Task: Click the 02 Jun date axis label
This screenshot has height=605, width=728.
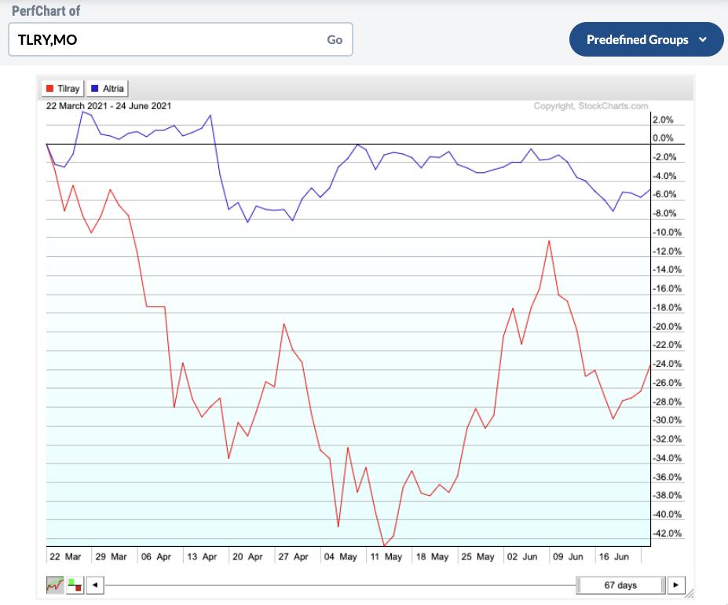Action: [521, 556]
